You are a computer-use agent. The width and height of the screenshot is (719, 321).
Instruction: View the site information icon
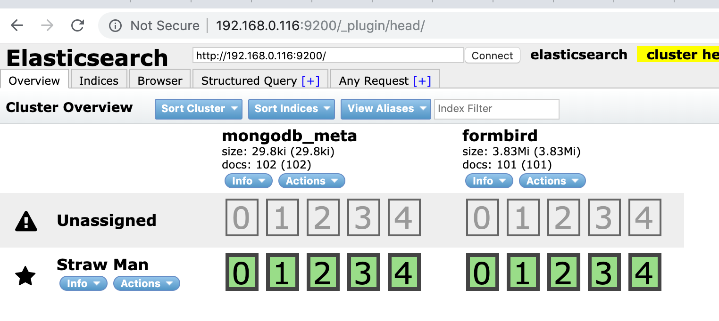[x=116, y=25]
